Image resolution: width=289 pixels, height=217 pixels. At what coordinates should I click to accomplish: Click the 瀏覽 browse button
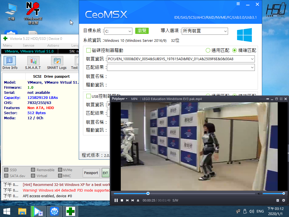(x=142, y=31)
